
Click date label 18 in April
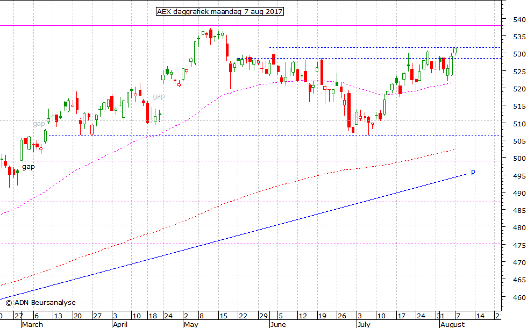(x=153, y=316)
